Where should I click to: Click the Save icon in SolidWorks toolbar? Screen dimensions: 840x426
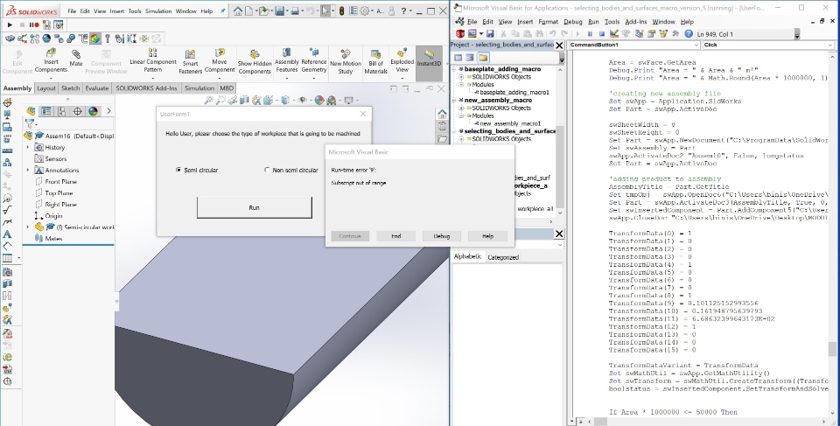click(x=279, y=10)
